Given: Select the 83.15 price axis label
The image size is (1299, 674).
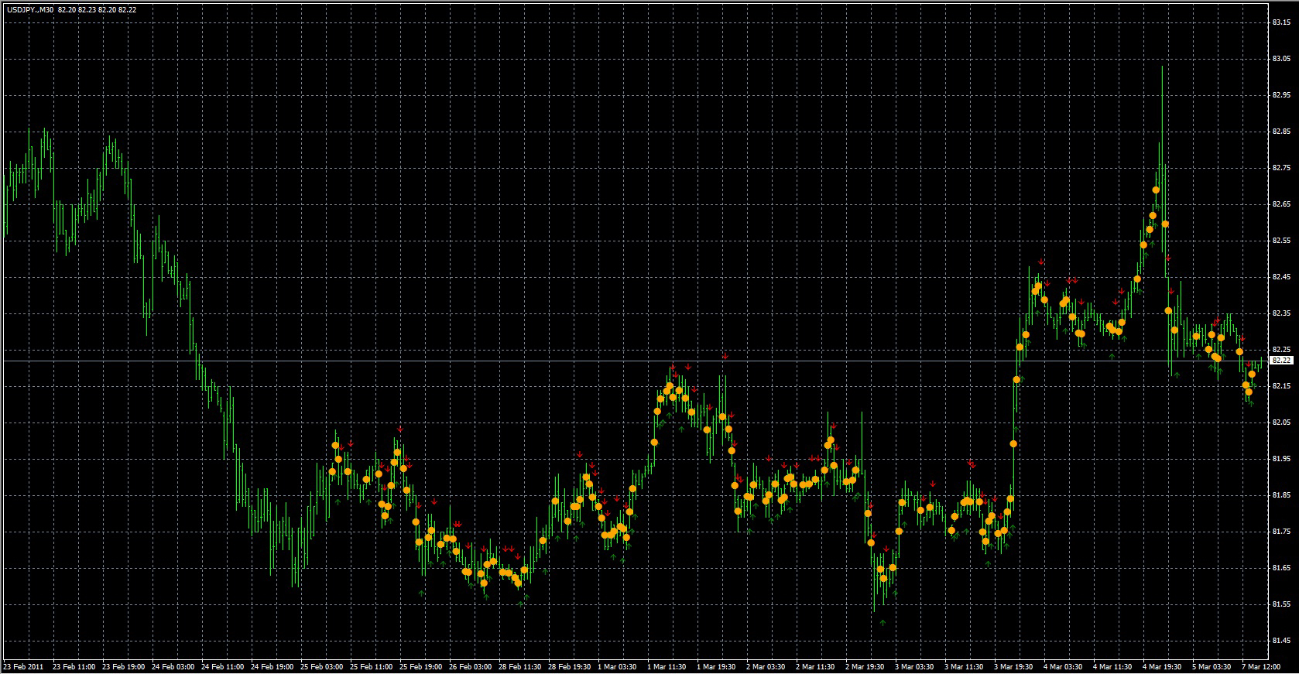Looking at the screenshot, I should 1281,22.
